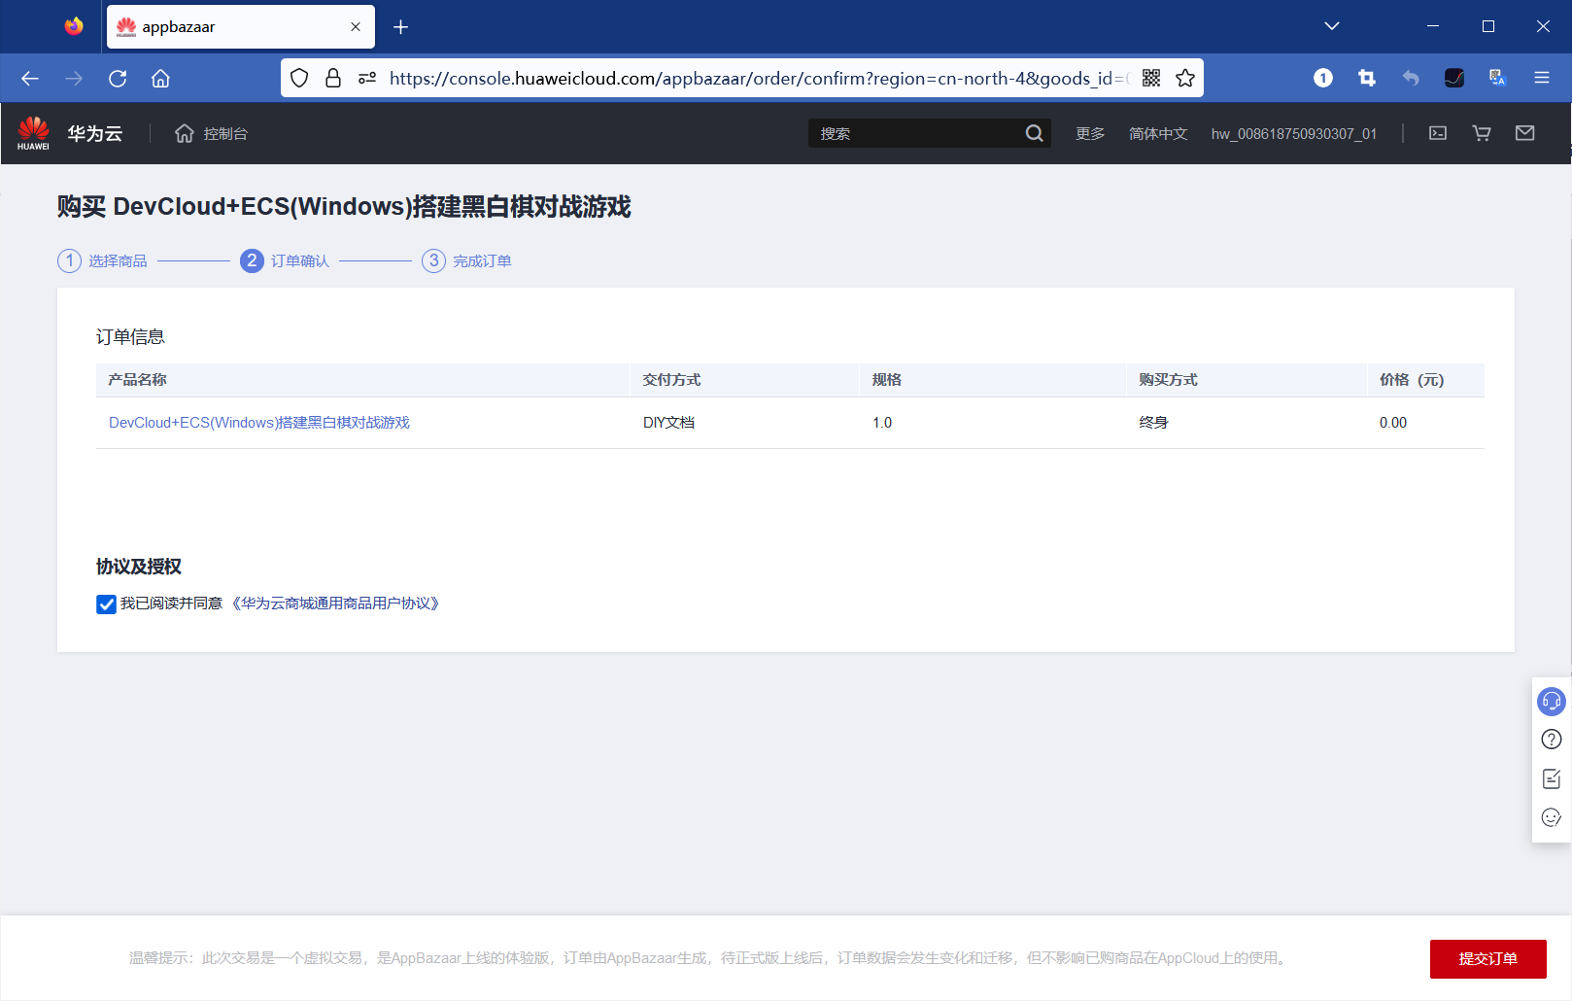Open the 更多 dropdown menu
The width and height of the screenshot is (1572, 1001).
click(1089, 133)
